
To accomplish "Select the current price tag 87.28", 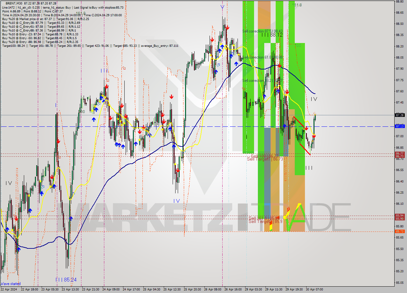I will pos(400,115).
